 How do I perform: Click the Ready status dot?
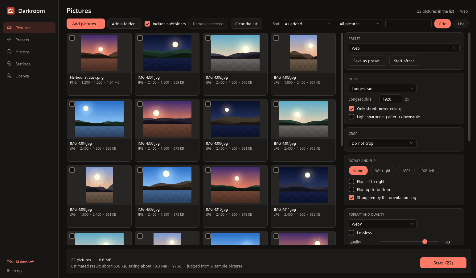8,270
